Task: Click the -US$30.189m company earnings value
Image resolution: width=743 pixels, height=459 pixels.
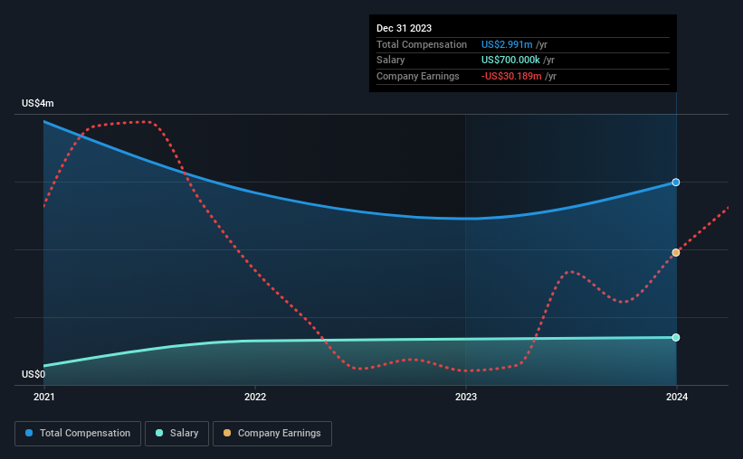Action: click(511, 76)
